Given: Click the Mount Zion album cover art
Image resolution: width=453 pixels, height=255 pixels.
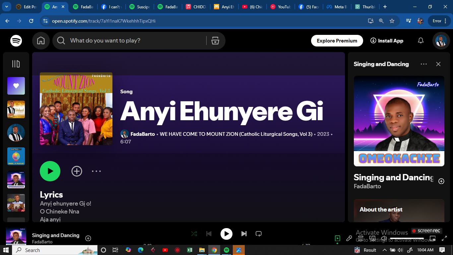Looking at the screenshot, I should pos(76,109).
